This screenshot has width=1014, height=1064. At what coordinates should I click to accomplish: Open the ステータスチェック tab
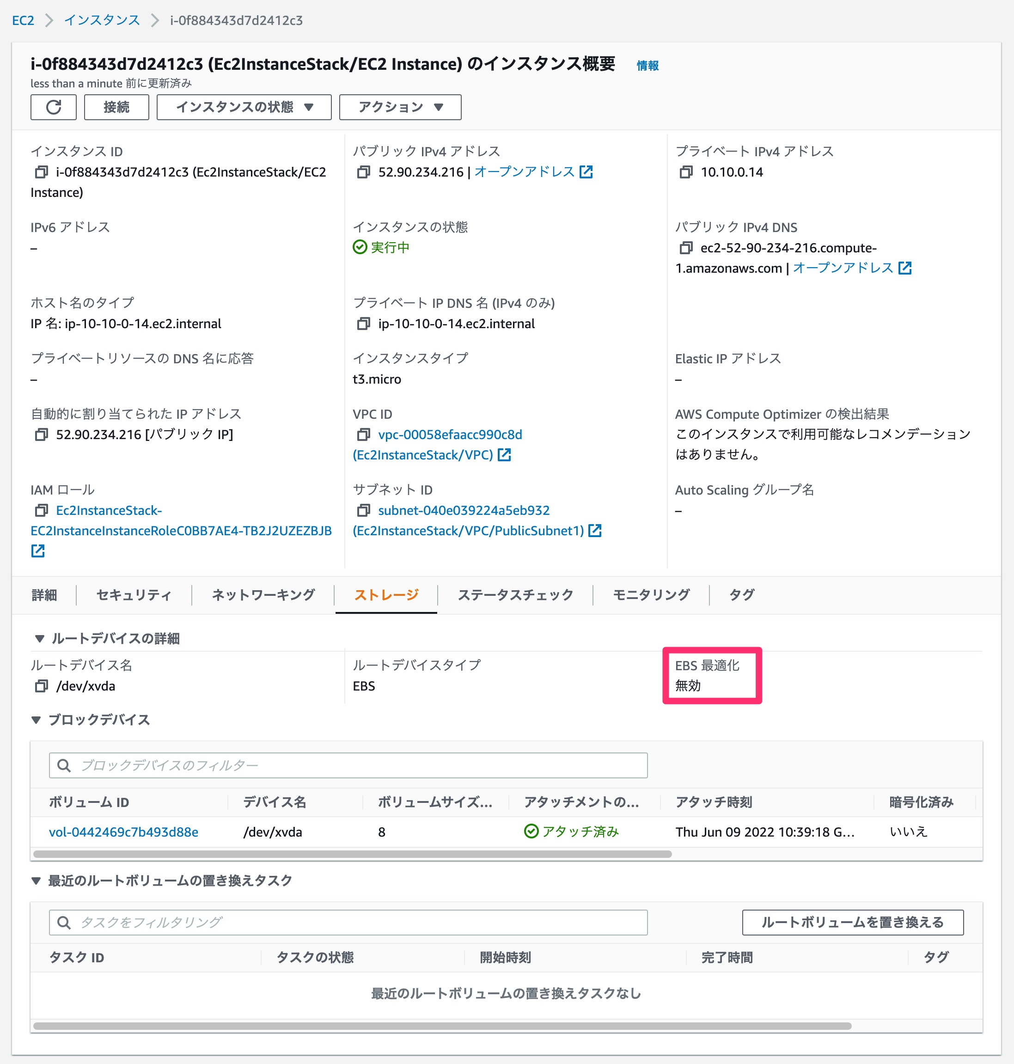coord(515,595)
